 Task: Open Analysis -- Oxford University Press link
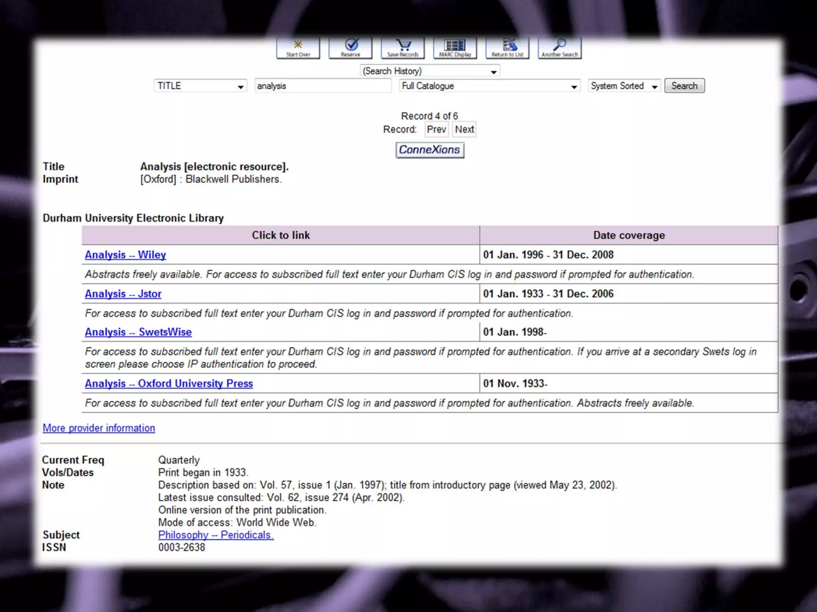pyautogui.click(x=169, y=384)
